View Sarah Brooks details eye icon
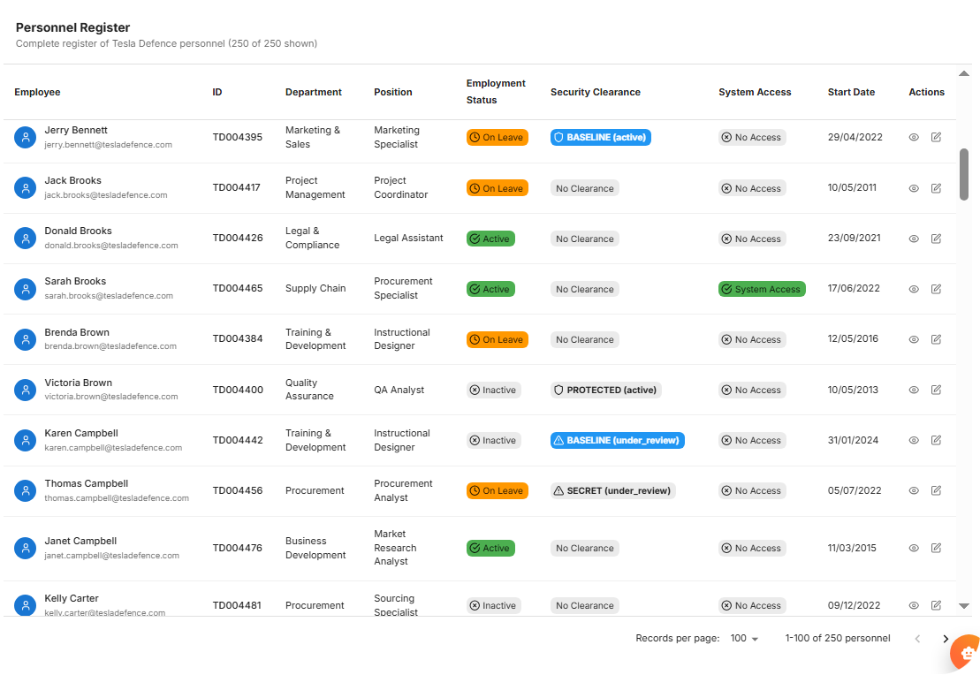 pos(914,290)
